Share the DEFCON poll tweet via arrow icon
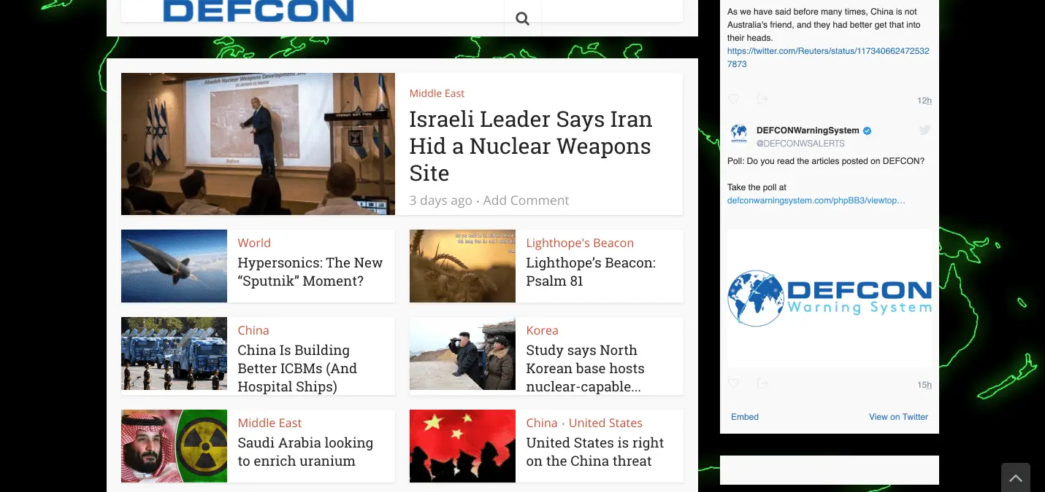The height and width of the screenshot is (492, 1045). point(762,383)
